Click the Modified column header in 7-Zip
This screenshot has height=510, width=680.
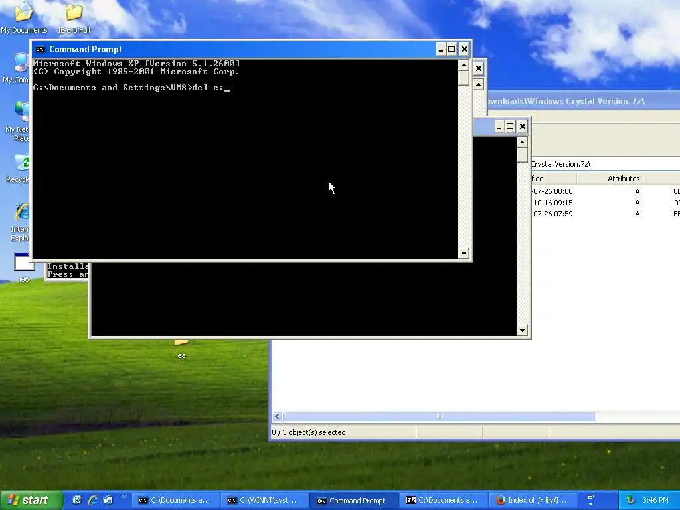tap(554, 179)
